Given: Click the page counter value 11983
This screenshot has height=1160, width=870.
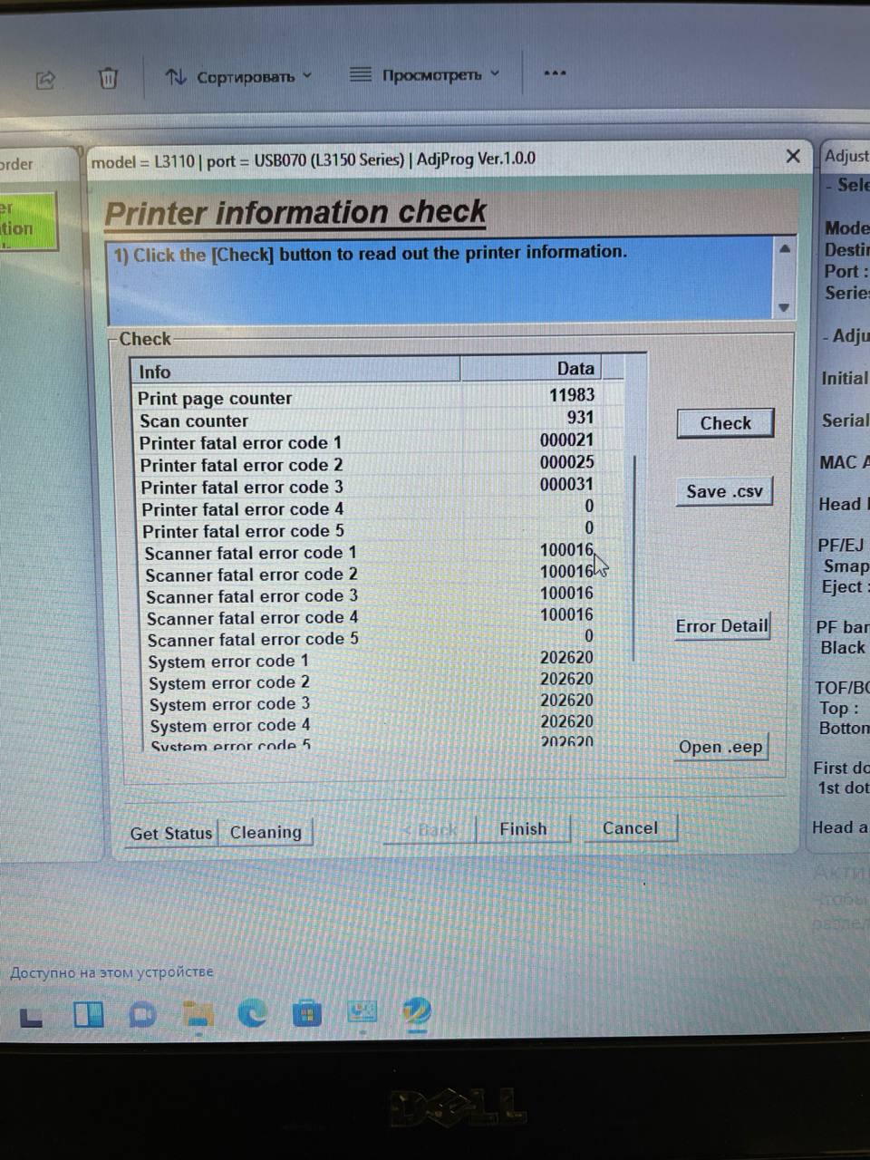Looking at the screenshot, I should coord(572,394).
